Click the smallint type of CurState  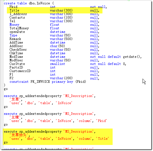point(57,64)
